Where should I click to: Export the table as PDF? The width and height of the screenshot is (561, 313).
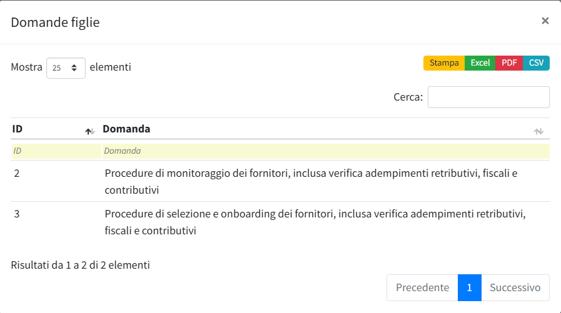pyautogui.click(x=509, y=63)
